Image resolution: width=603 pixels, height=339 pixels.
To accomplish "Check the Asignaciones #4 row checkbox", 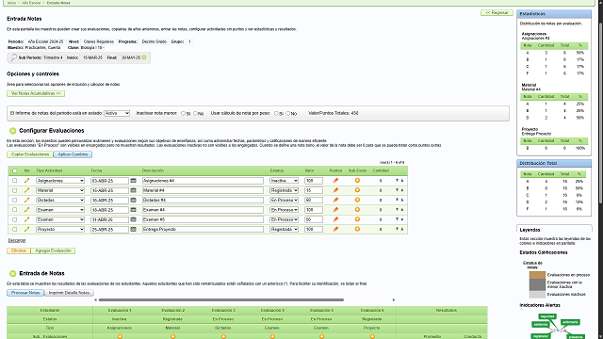I will 15,180.
